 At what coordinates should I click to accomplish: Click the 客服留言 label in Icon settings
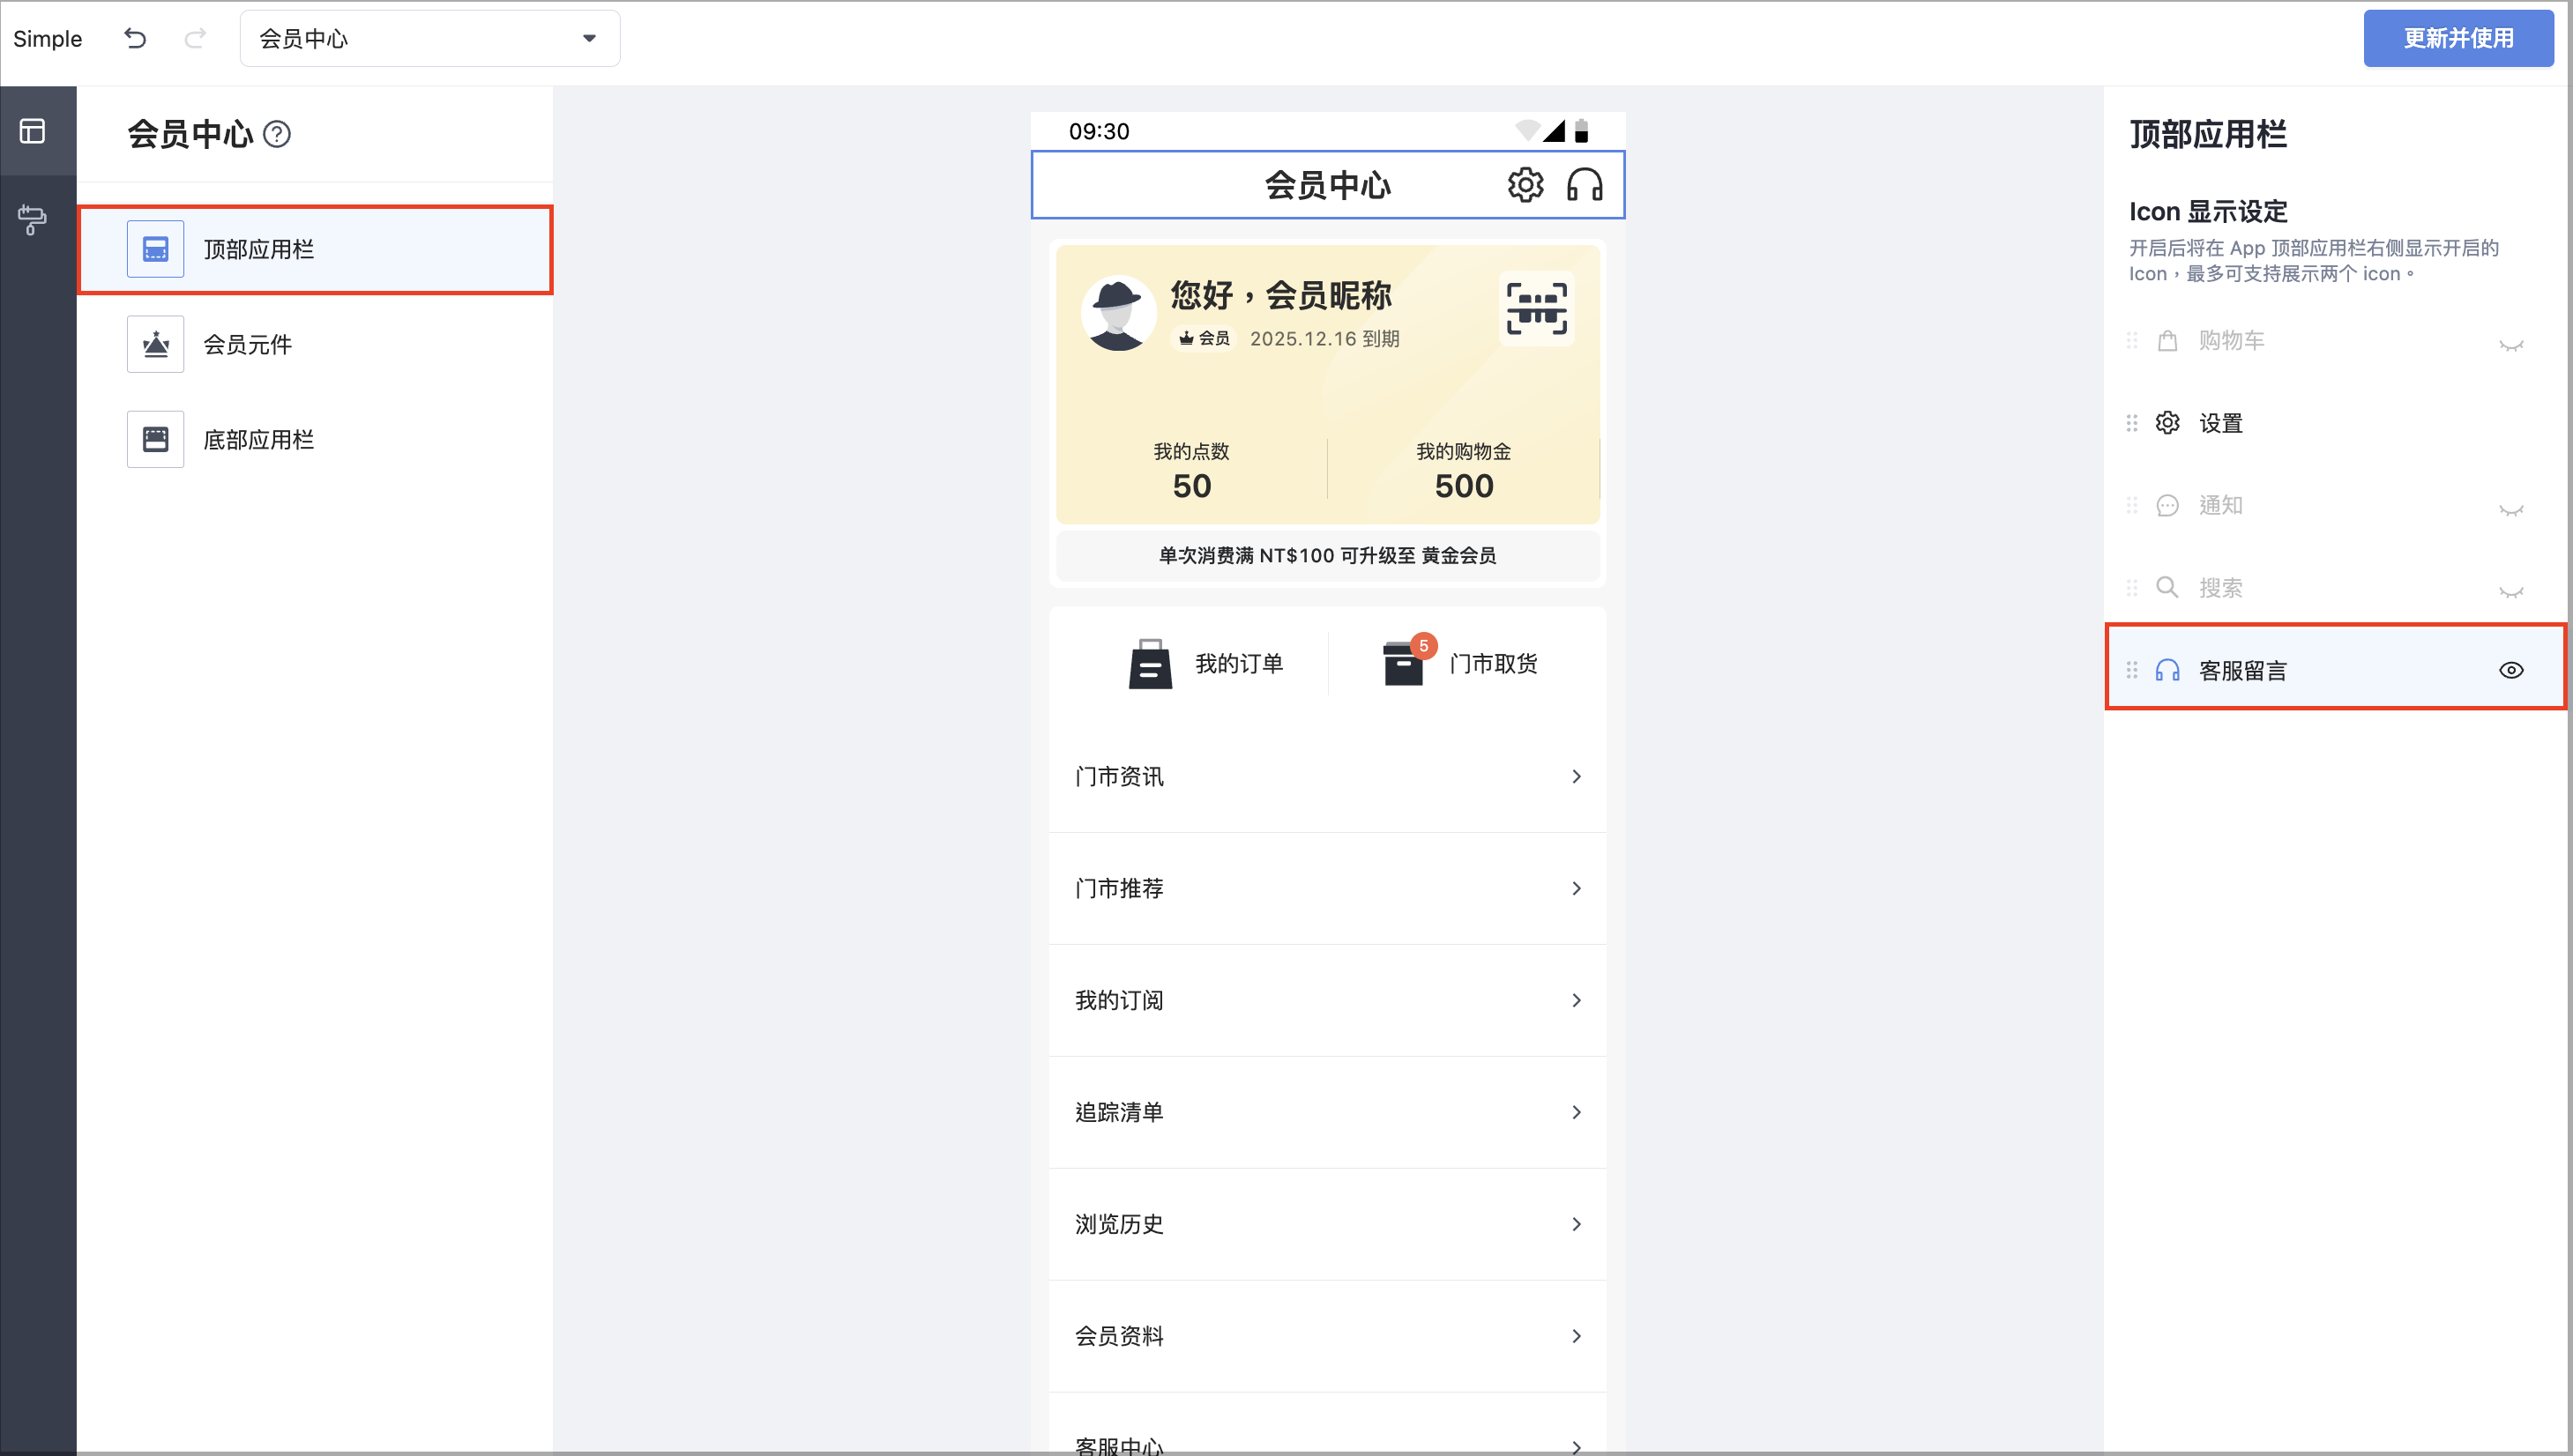2243,671
